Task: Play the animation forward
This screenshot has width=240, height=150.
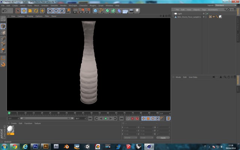Action: (x=106, y=118)
